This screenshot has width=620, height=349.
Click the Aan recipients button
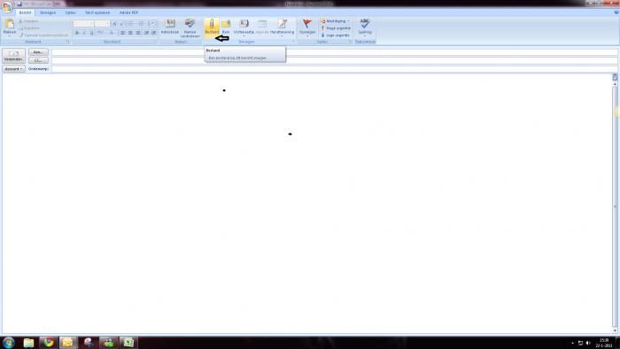pyautogui.click(x=38, y=52)
